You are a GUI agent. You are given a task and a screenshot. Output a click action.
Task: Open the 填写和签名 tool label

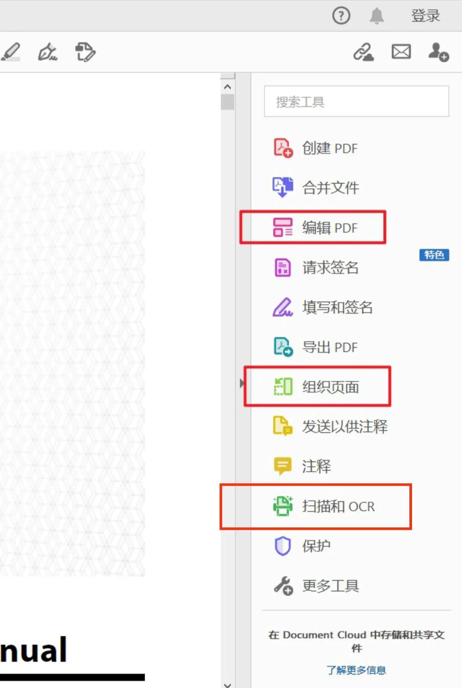337,307
